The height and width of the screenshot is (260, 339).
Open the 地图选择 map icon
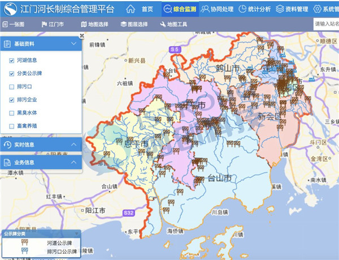[x=84, y=24]
